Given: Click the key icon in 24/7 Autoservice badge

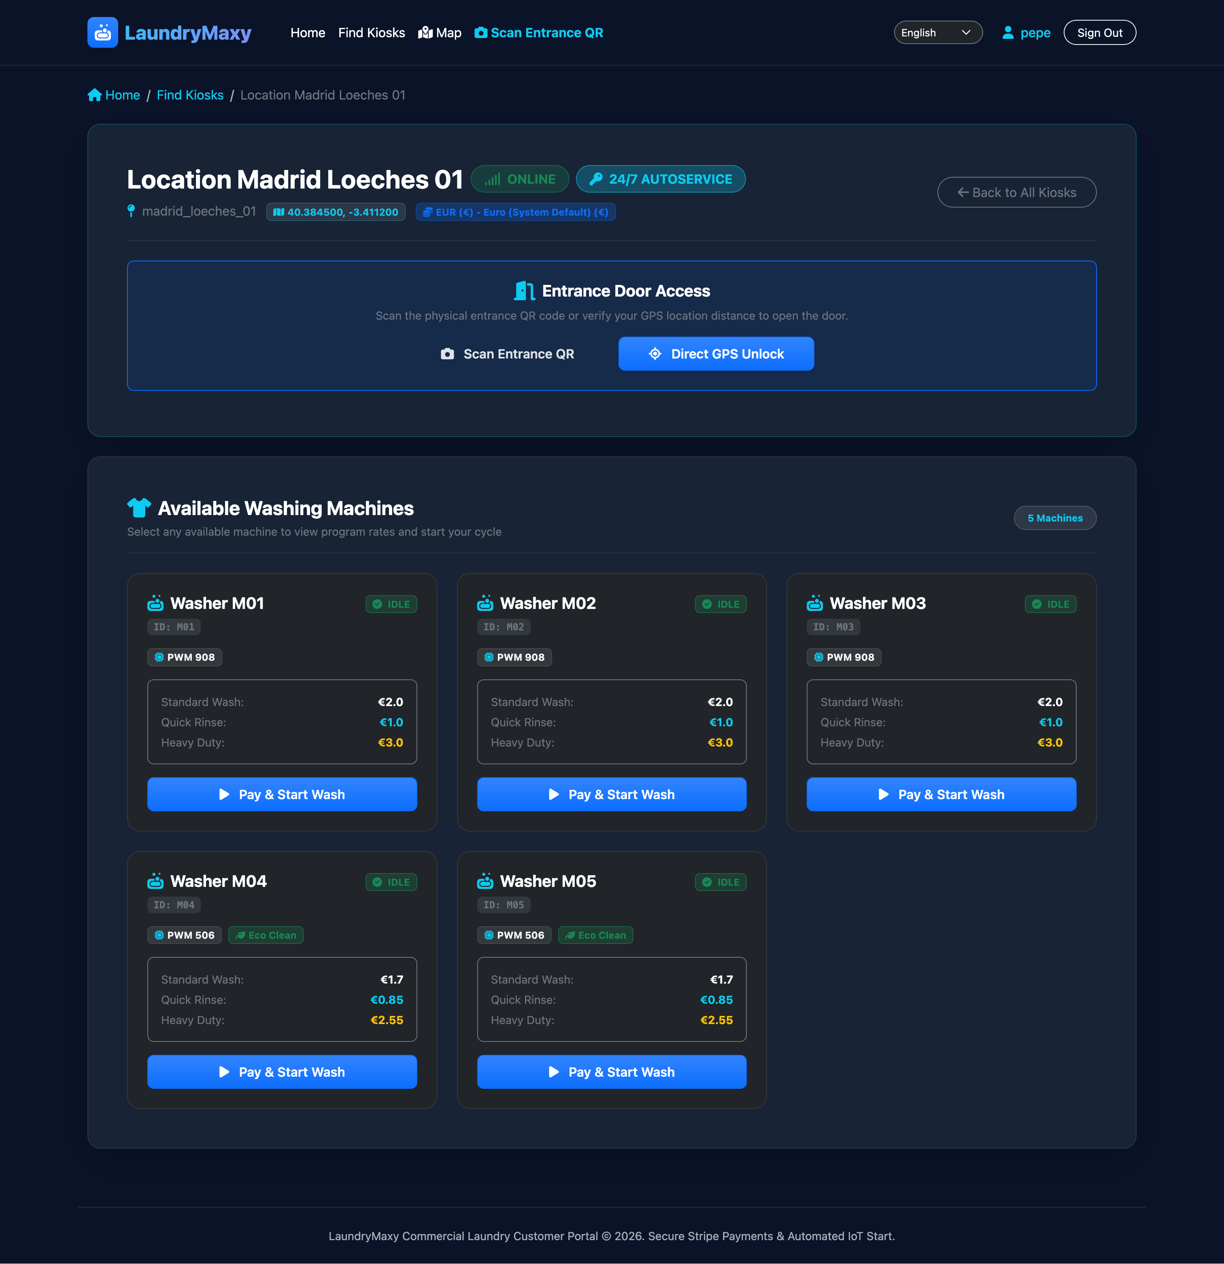Looking at the screenshot, I should click(x=596, y=179).
